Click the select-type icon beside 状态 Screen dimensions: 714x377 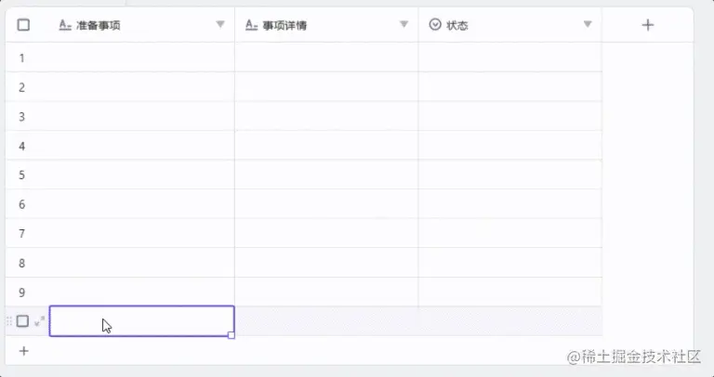coord(435,24)
